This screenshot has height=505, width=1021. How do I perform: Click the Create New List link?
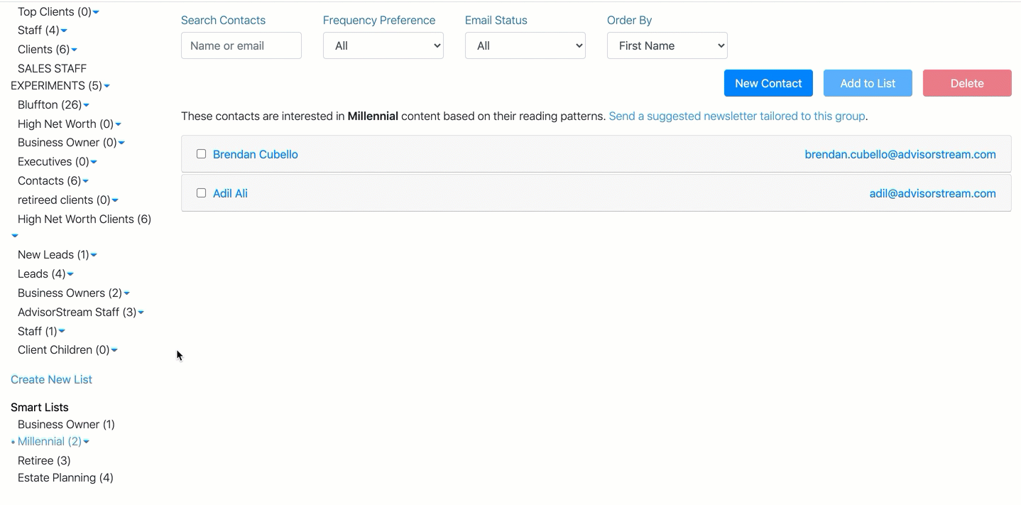pos(51,379)
